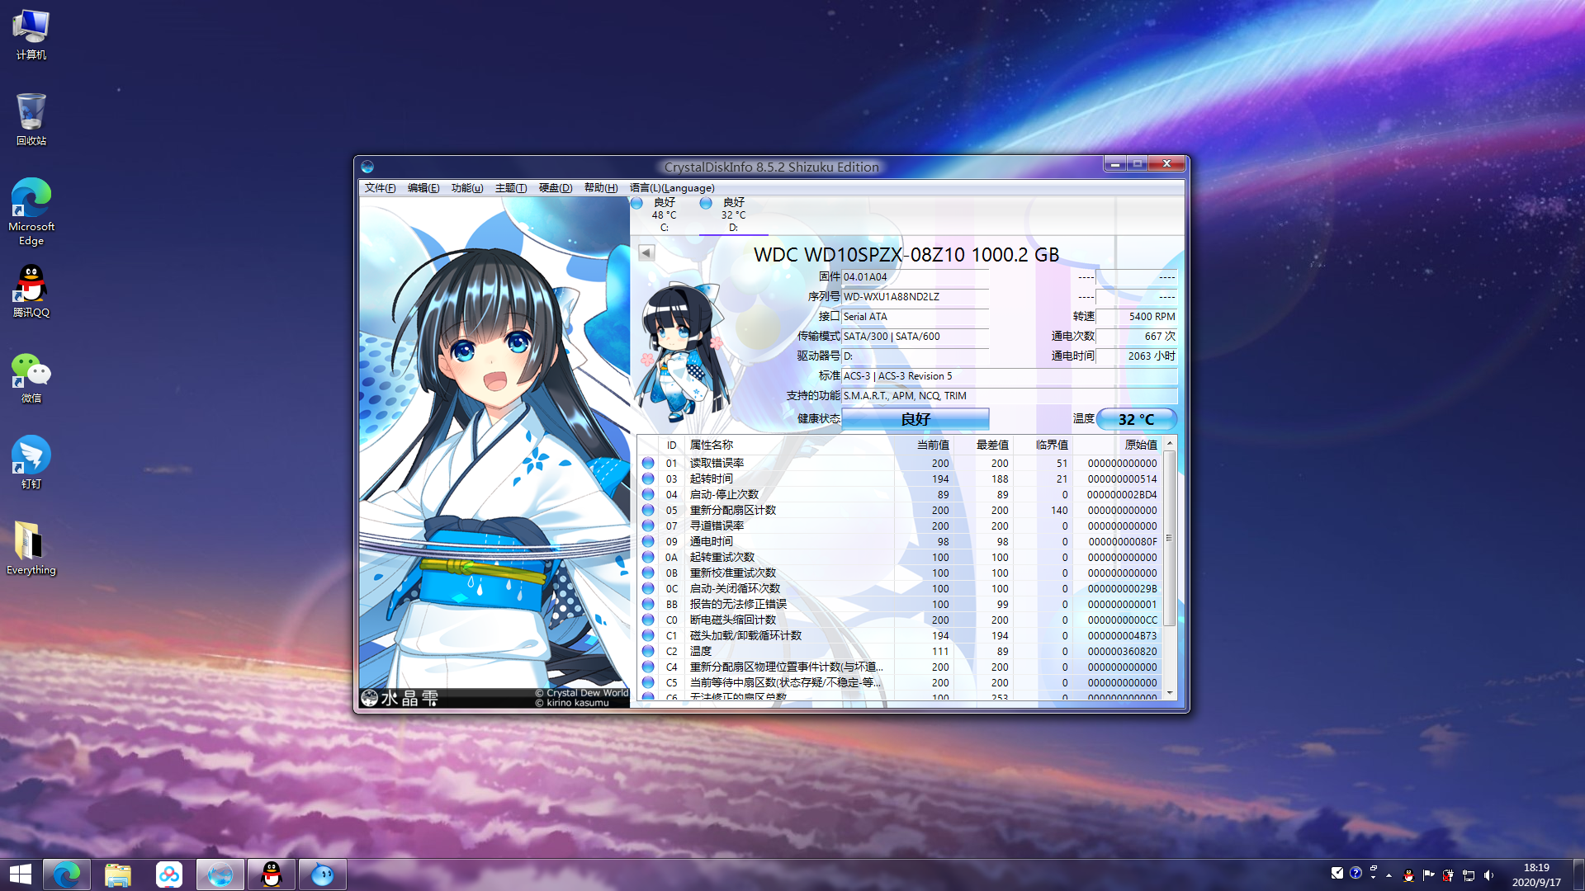Click the 当前值 column header
Viewport: 1585px width, 891px height.
click(x=924, y=445)
